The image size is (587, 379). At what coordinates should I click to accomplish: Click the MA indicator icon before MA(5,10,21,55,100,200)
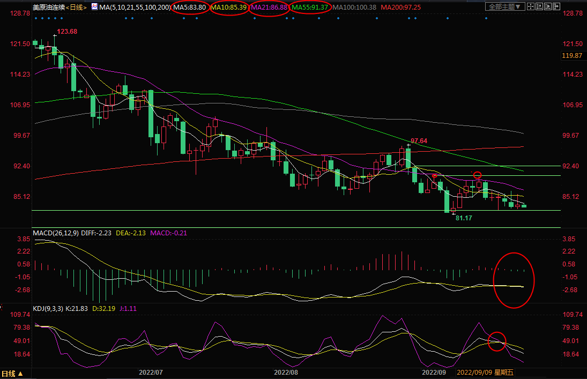point(94,7)
